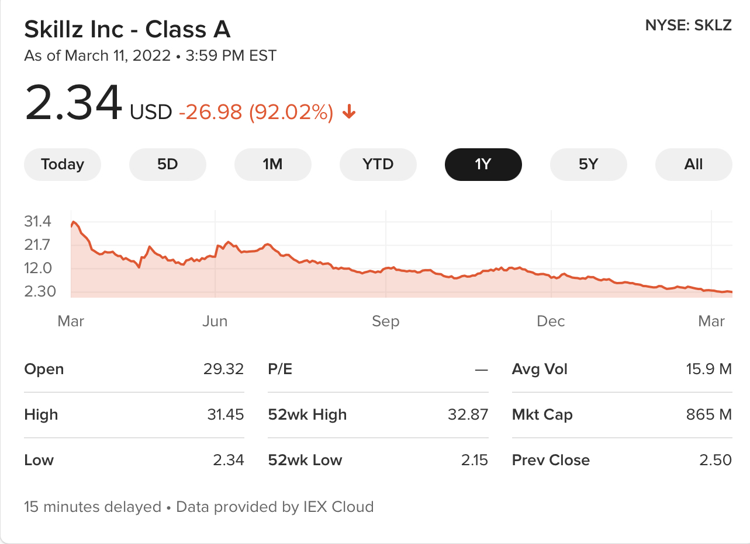
Task: Click the price chart peak near 31.4
Action: (74, 222)
